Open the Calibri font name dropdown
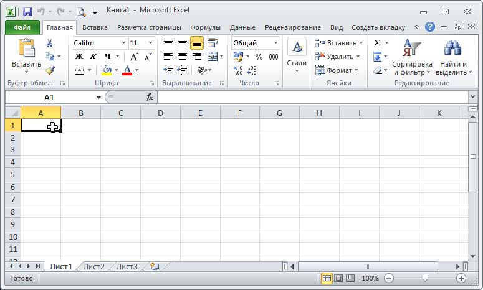Screen dimensions: 483x290 click(x=123, y=43)
